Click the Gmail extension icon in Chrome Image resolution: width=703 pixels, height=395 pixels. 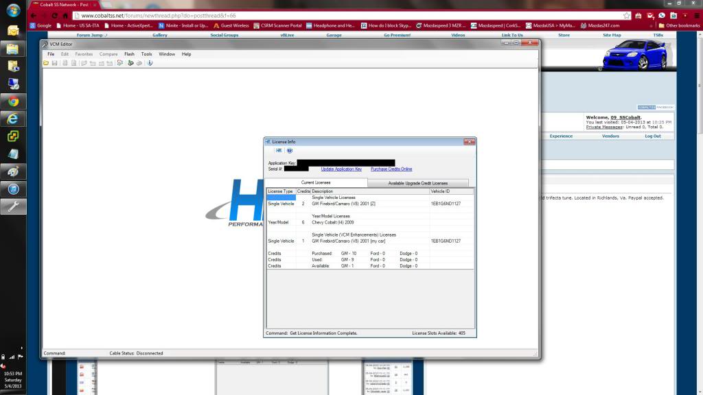[x=650, y=16]
